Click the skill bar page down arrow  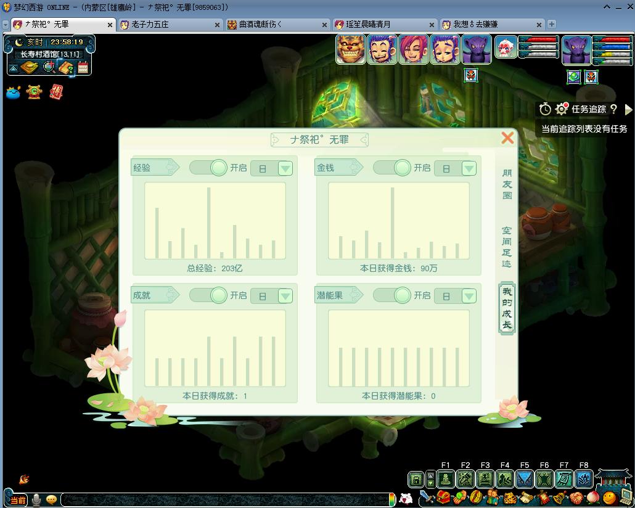(x=431, y=483)
